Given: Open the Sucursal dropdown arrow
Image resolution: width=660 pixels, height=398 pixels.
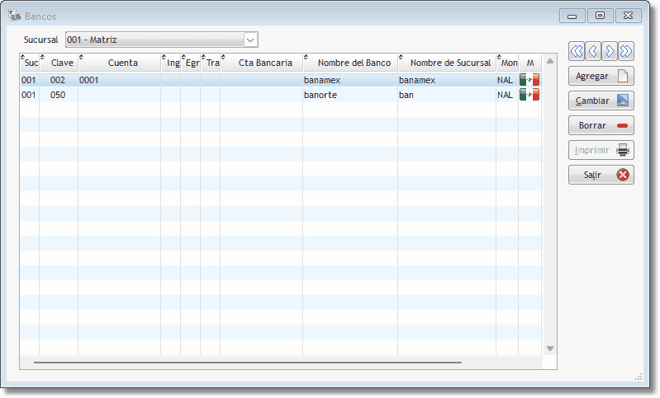Looking at the screenshot, I should pyautogui.click(x=250, y=40).
